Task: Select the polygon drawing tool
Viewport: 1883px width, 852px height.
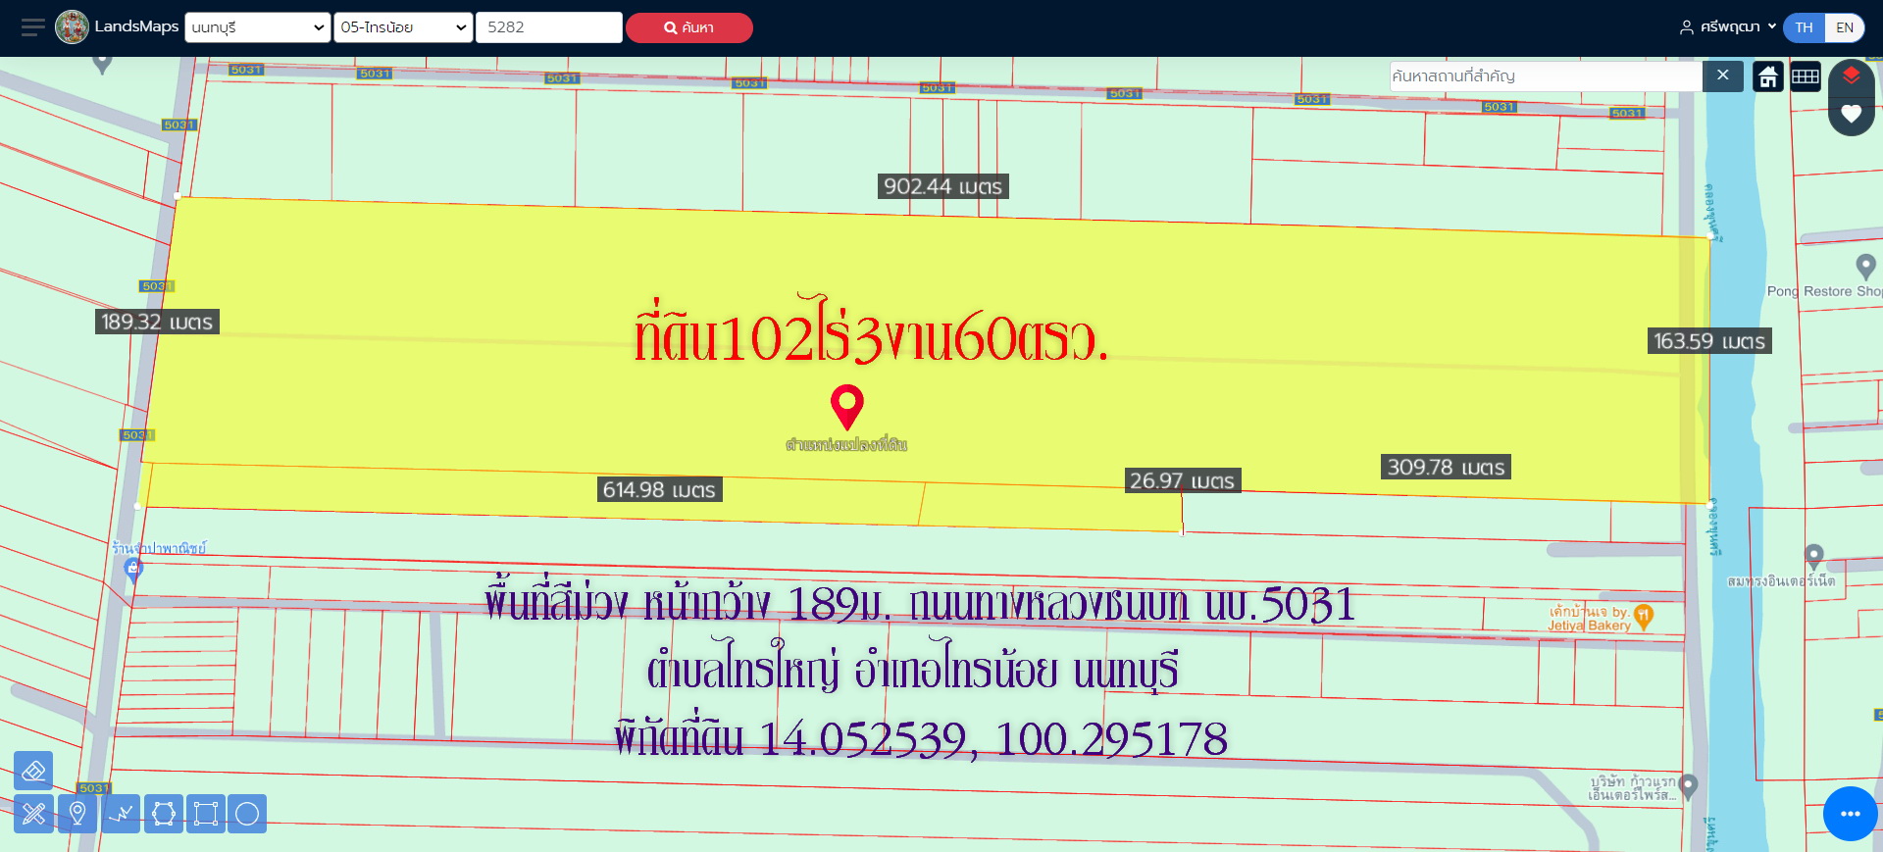Action: tap(164, 814)
